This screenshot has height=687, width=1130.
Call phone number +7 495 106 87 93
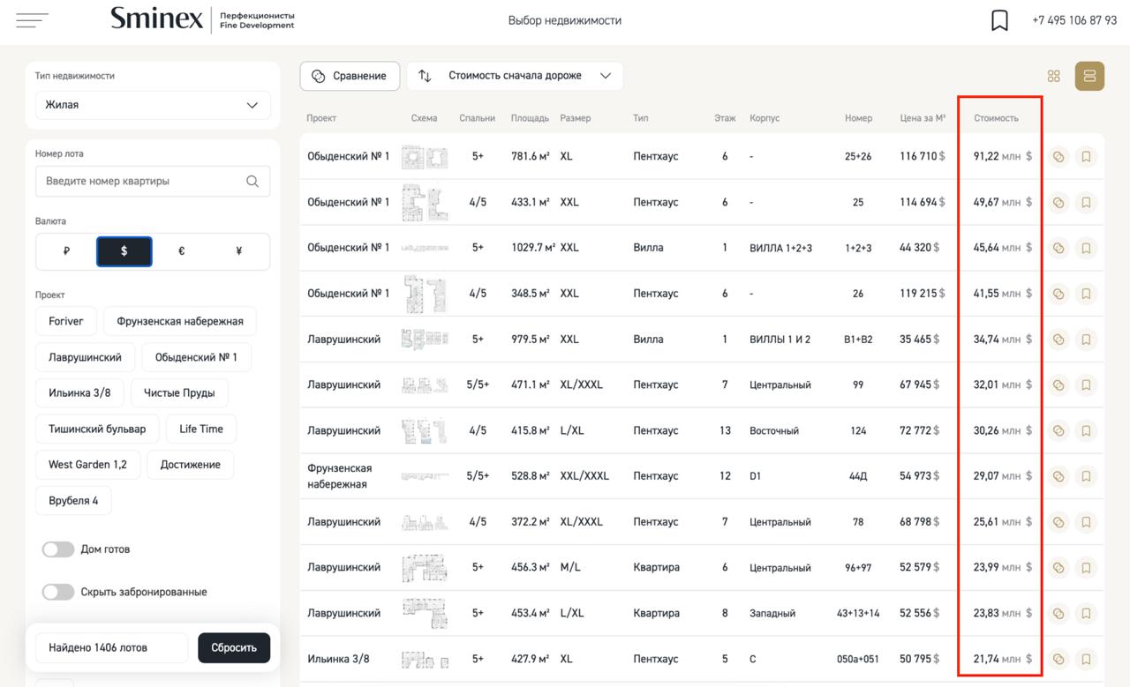[x=1074, y=20]
